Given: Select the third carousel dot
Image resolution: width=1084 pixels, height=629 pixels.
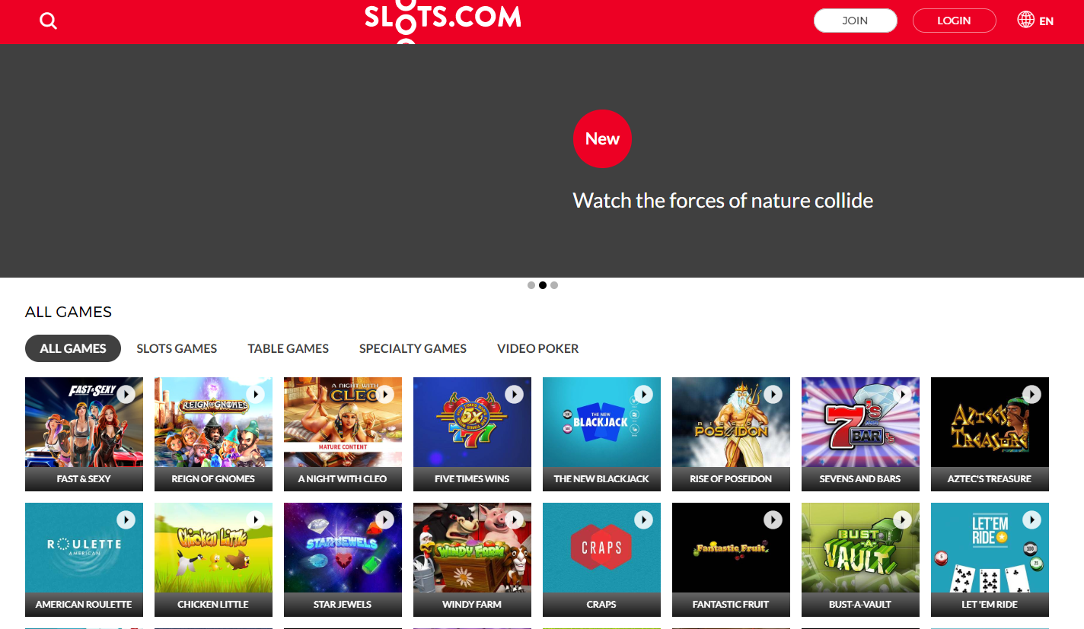Looking at the screenshot, I should point(554,285).
